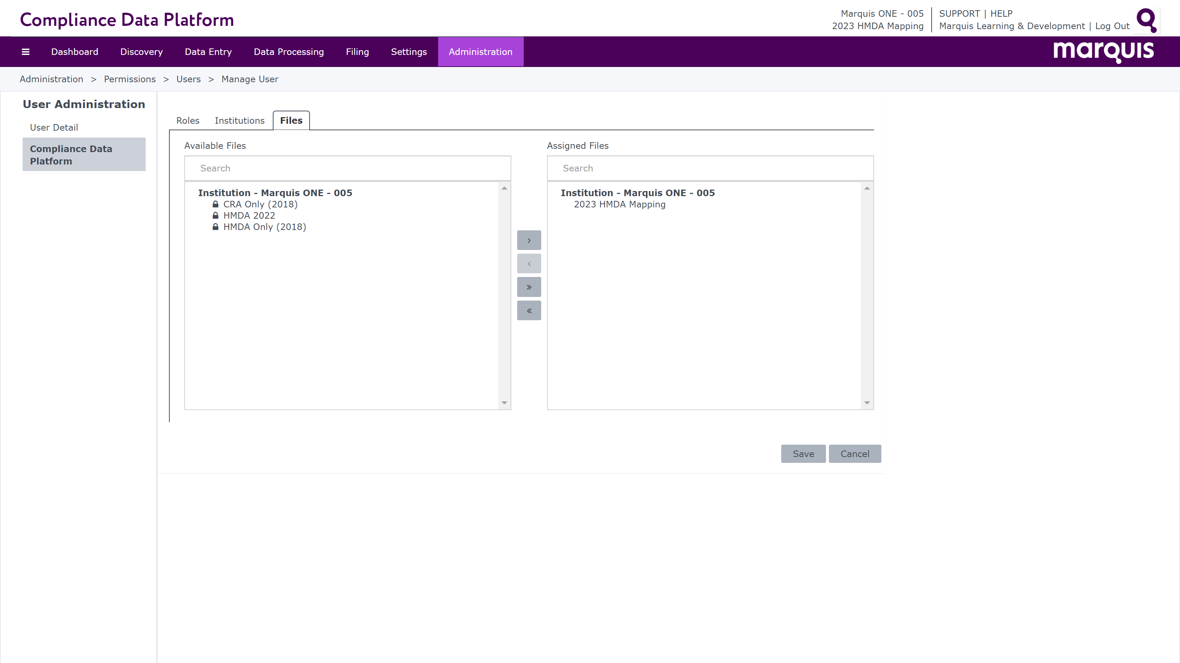Open the Data Processing menu
This screenshot has height=663, width=1180.
tap(288, 52)
